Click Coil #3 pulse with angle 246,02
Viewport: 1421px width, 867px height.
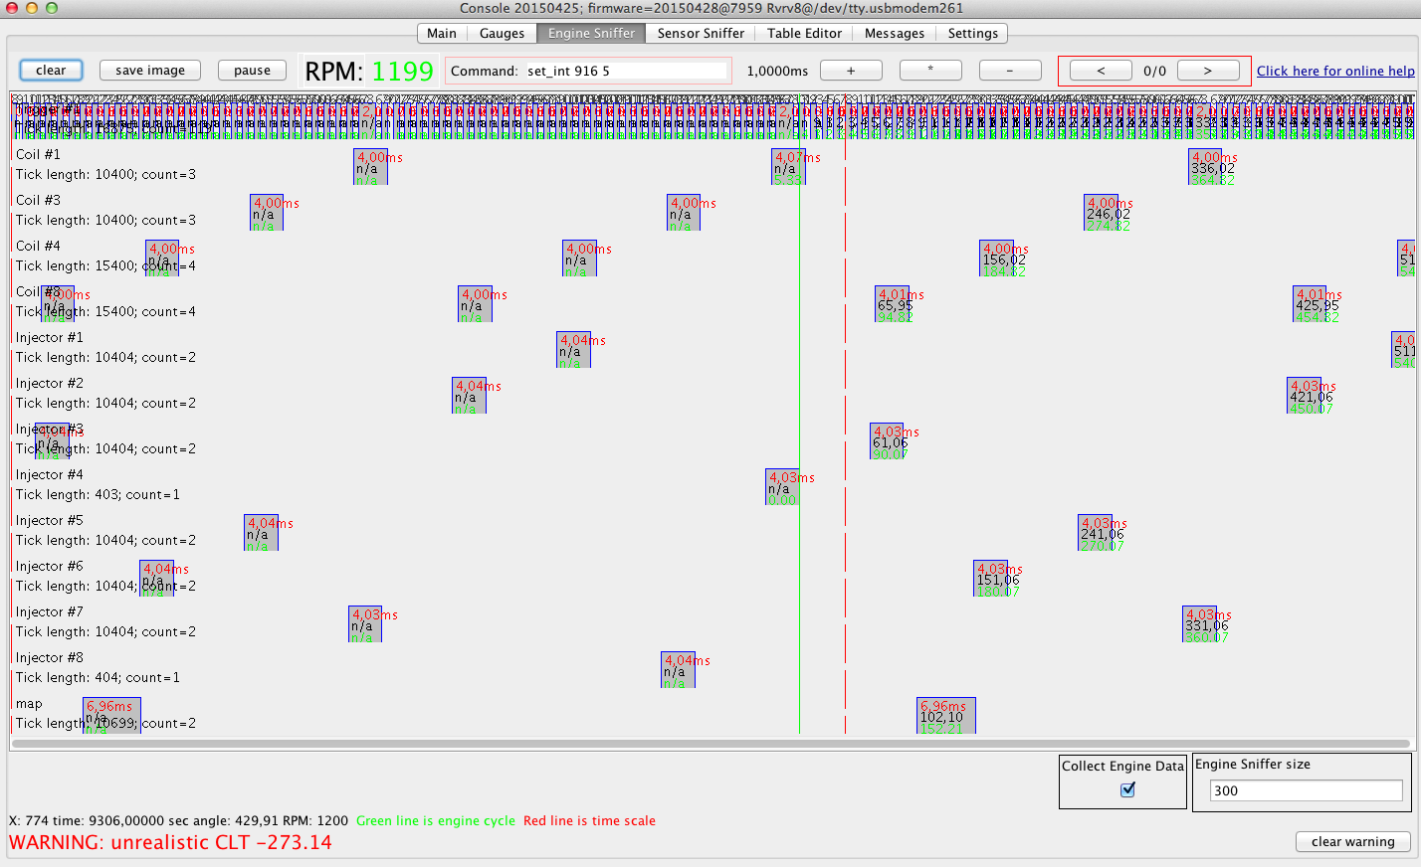[1101, 213]
